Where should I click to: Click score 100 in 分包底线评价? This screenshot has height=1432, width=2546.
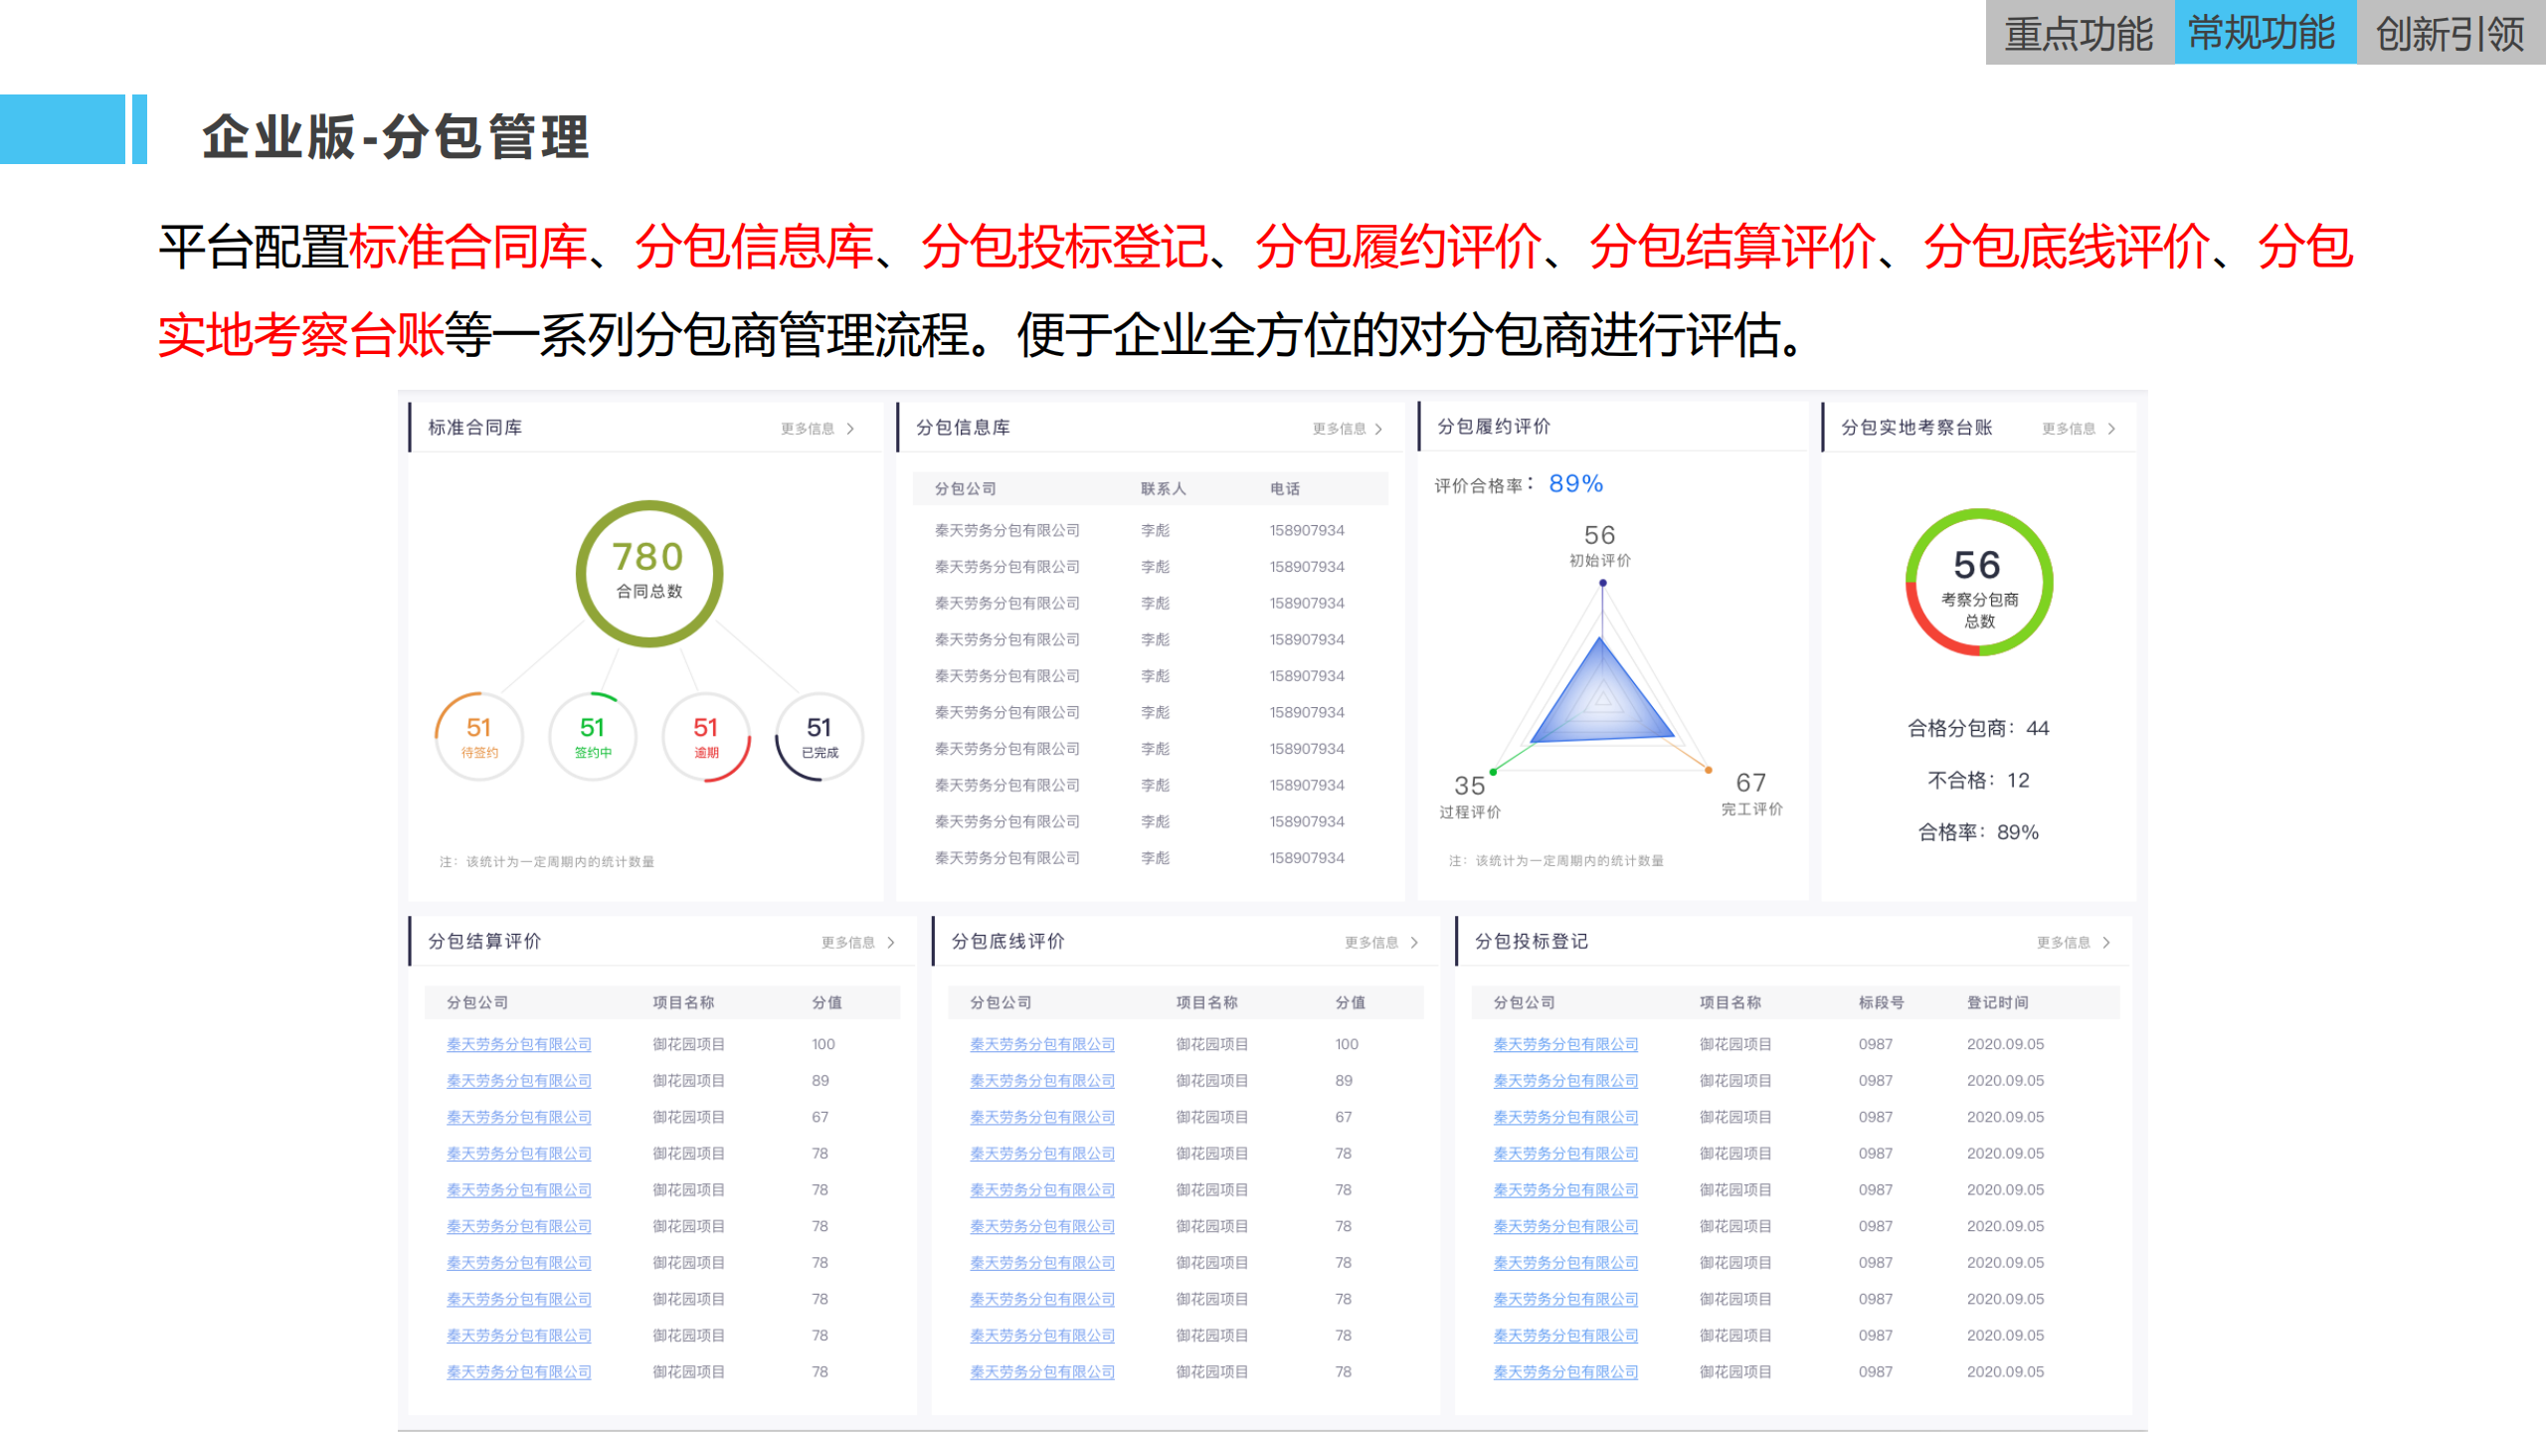tap(1347, 1044)
